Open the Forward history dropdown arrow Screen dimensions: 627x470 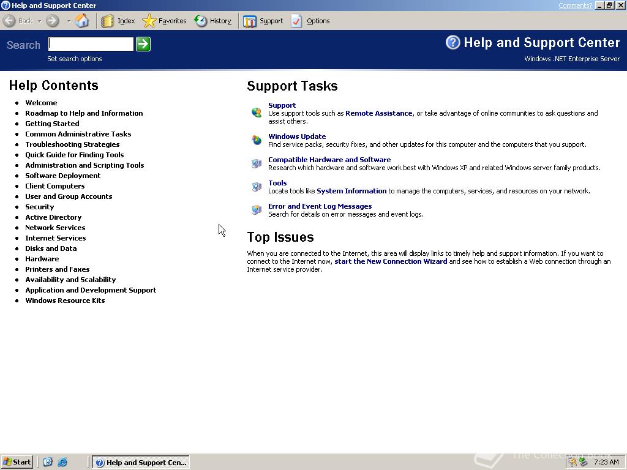click(x=69, y=21)
